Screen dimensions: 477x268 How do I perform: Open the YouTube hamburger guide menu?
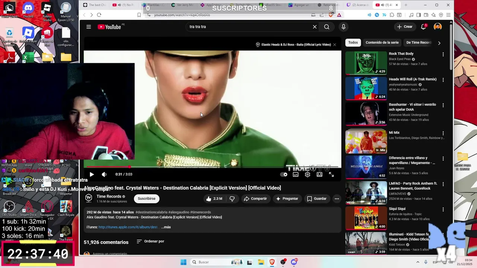88,27
